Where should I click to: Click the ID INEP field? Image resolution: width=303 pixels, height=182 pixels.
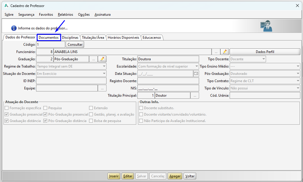coord(71,81)
